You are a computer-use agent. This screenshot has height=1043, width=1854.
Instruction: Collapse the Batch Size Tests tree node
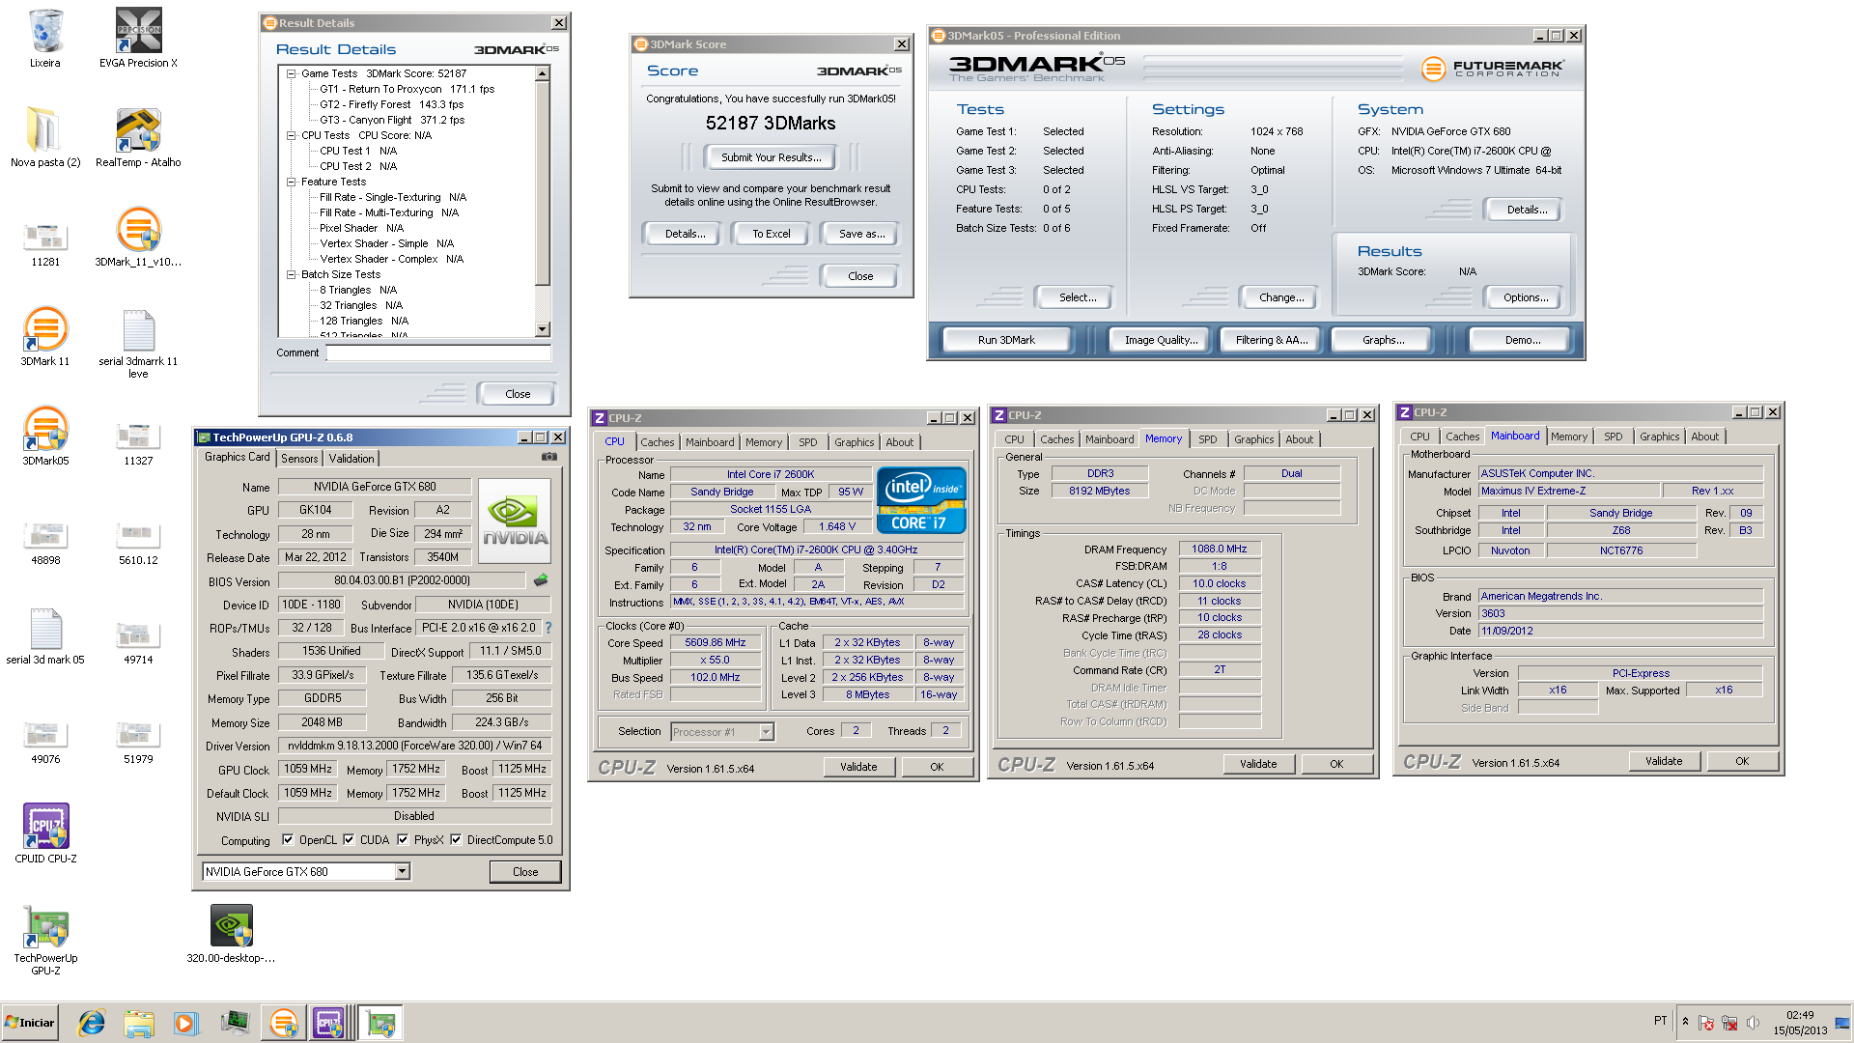(291, 274)
